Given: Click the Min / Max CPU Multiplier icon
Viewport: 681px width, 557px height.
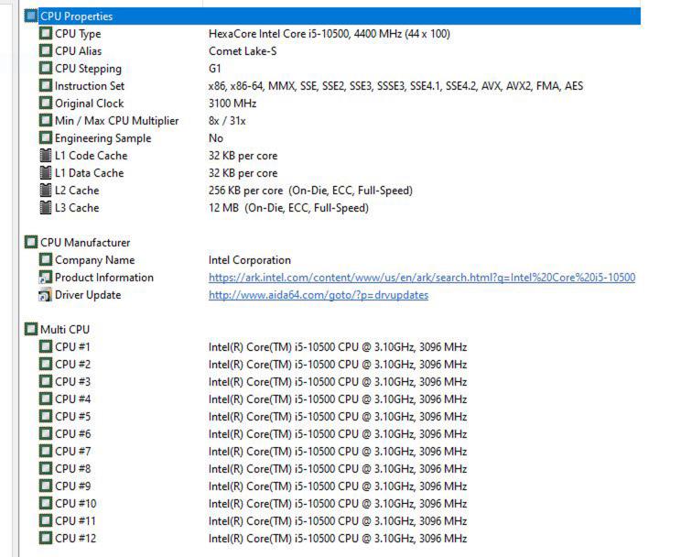Looking at the screenshot, I should [45, 120].
